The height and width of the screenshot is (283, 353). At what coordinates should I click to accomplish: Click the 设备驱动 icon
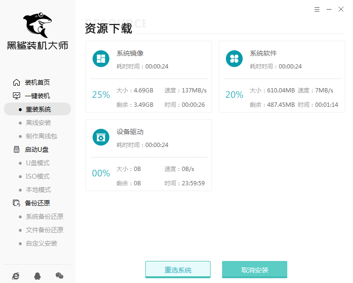(101, 137)
